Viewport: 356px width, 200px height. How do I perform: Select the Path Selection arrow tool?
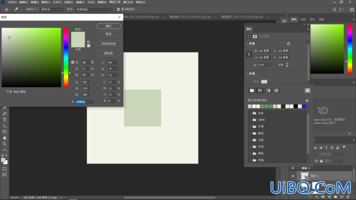pyautogui.click(x=5, y=126)
